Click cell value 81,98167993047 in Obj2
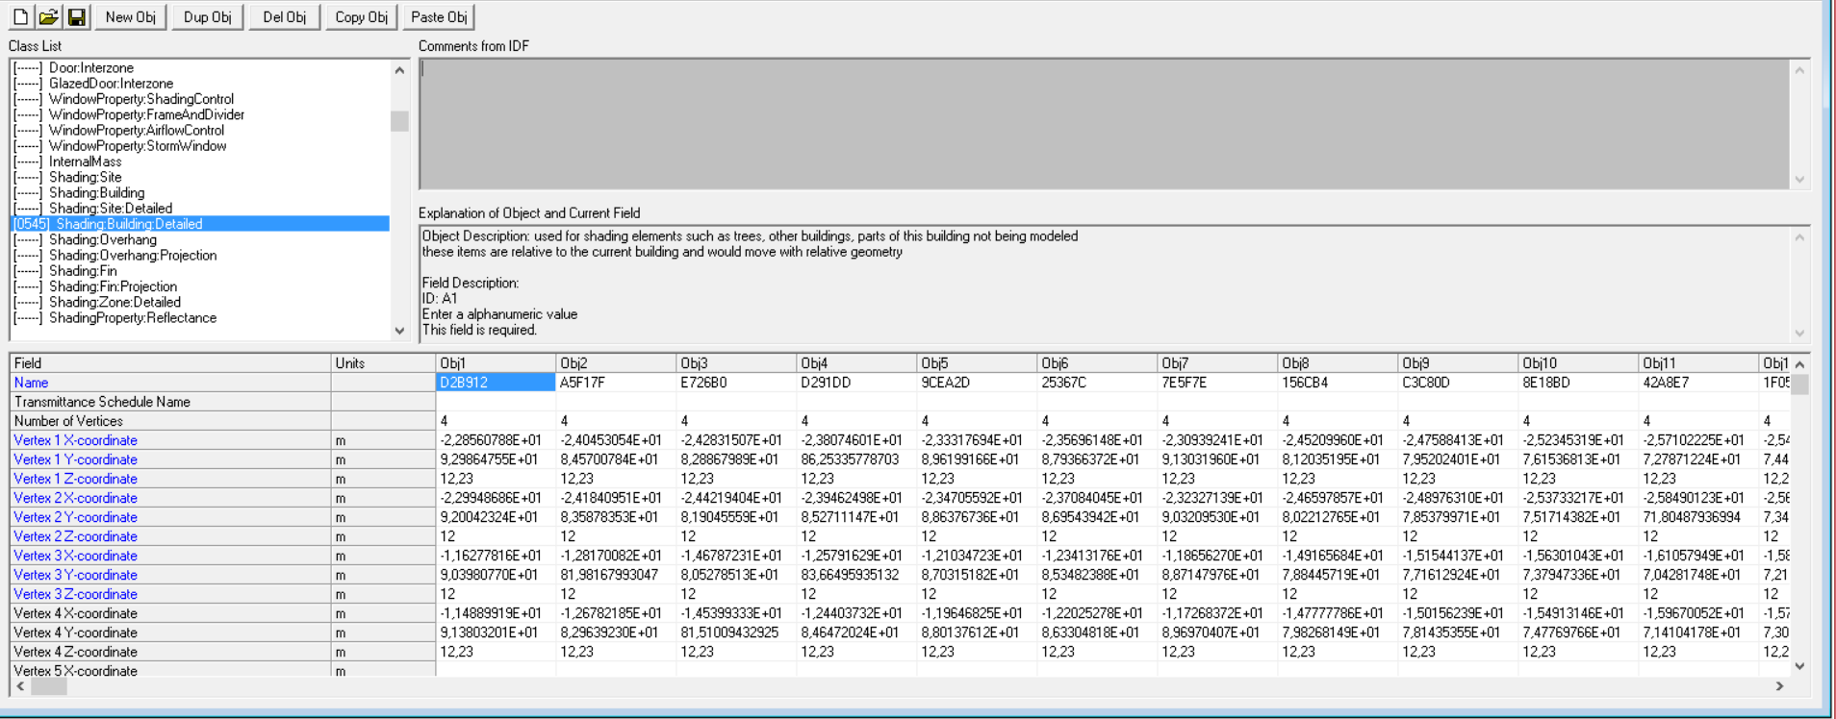The width and height of the screenshot is (1836, 719). [616, 575]
